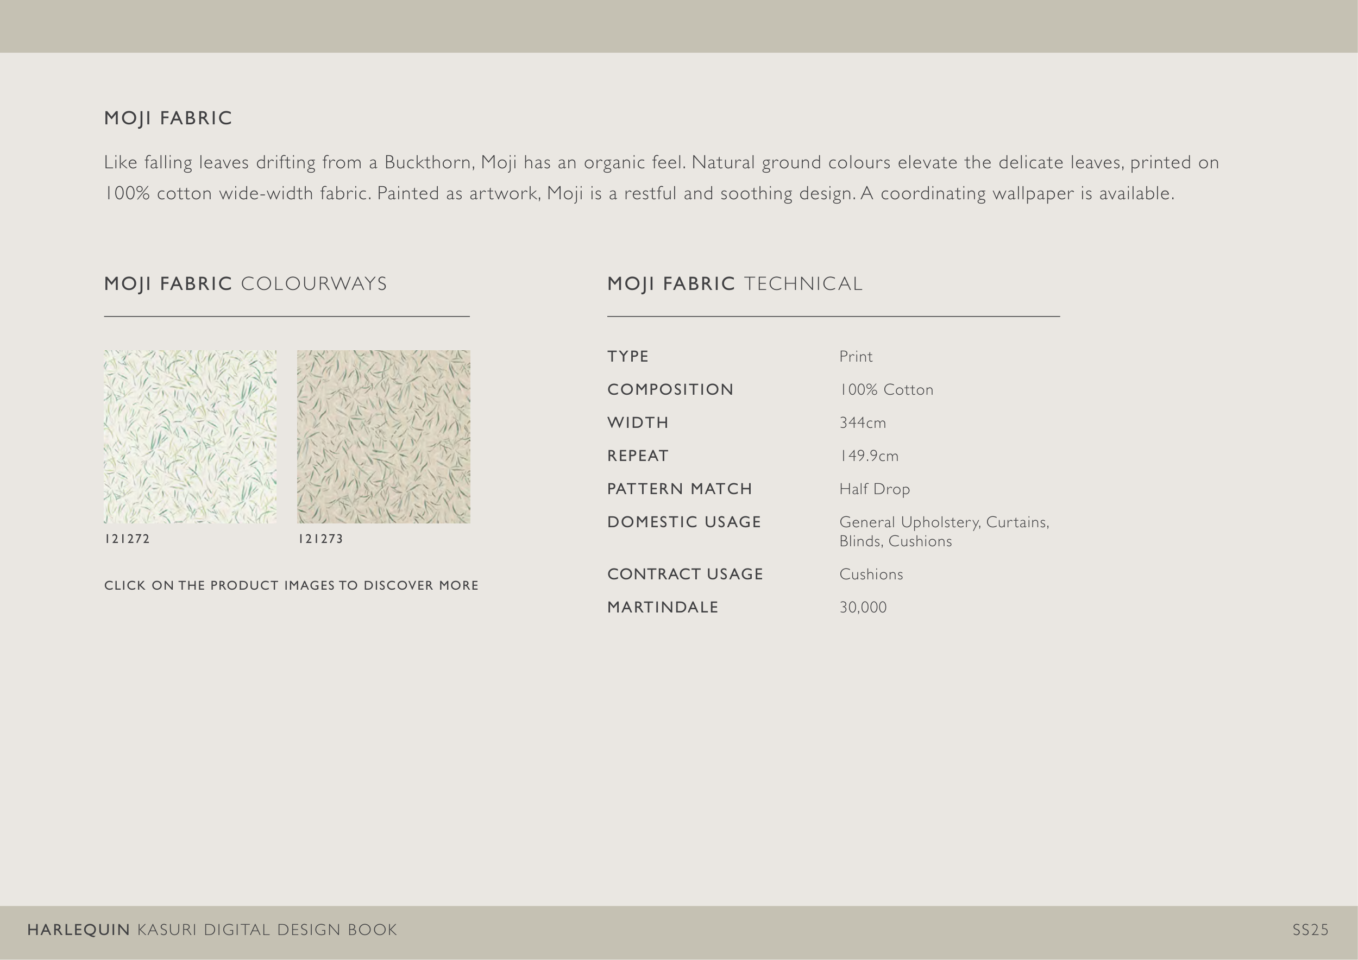
Task: Click the Domestic Usage label
Action: pos(684,522)
